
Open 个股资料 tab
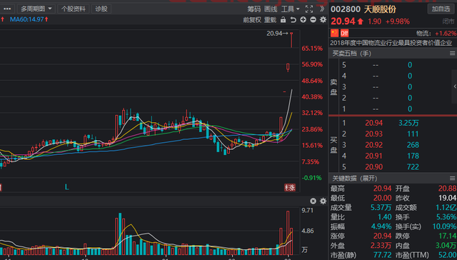[x=73, y=9]
